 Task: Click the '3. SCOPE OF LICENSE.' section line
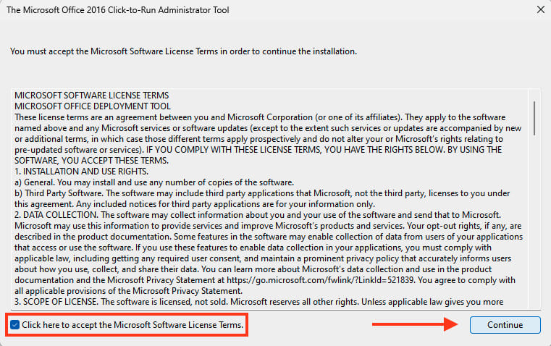click(259, 302)
